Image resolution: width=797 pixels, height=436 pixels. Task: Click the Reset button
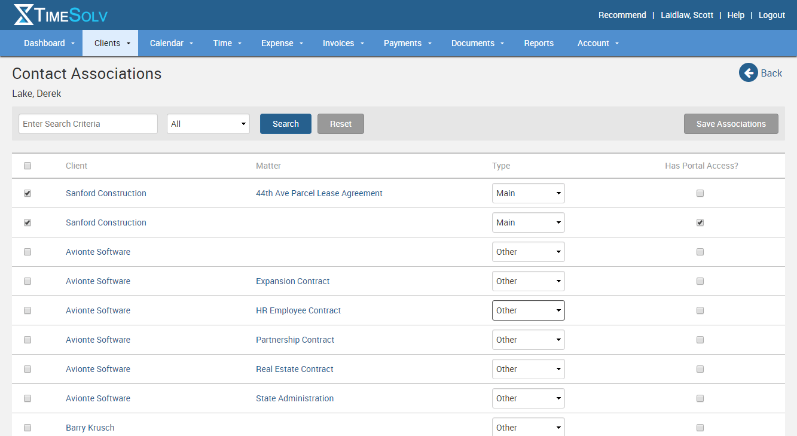[340, 124]
